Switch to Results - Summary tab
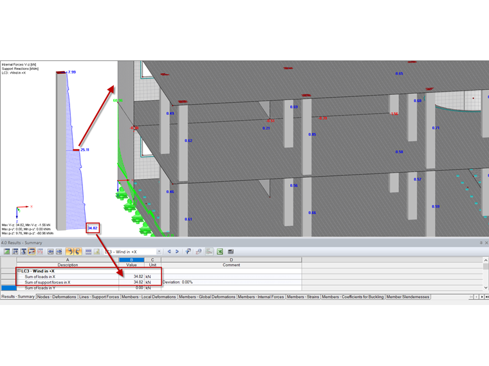 coord(18,297)
